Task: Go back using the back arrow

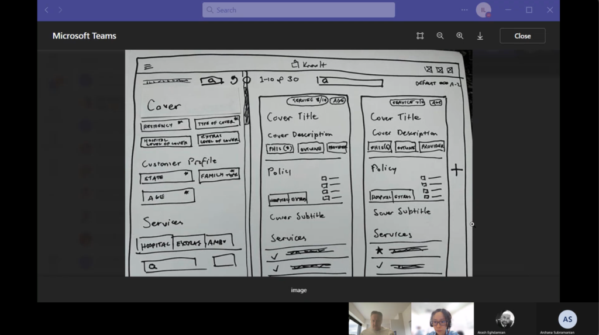Action: [x=47, y=10]
